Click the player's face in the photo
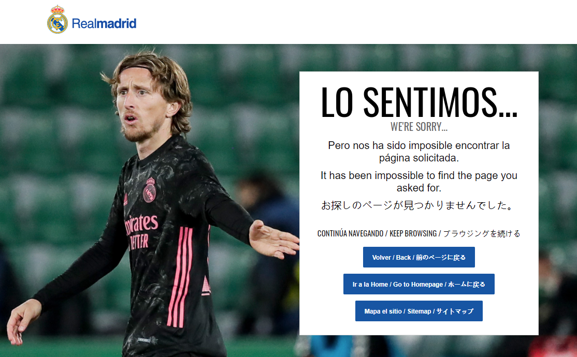Viewport: 577px width, 357px height. (140, 107)
